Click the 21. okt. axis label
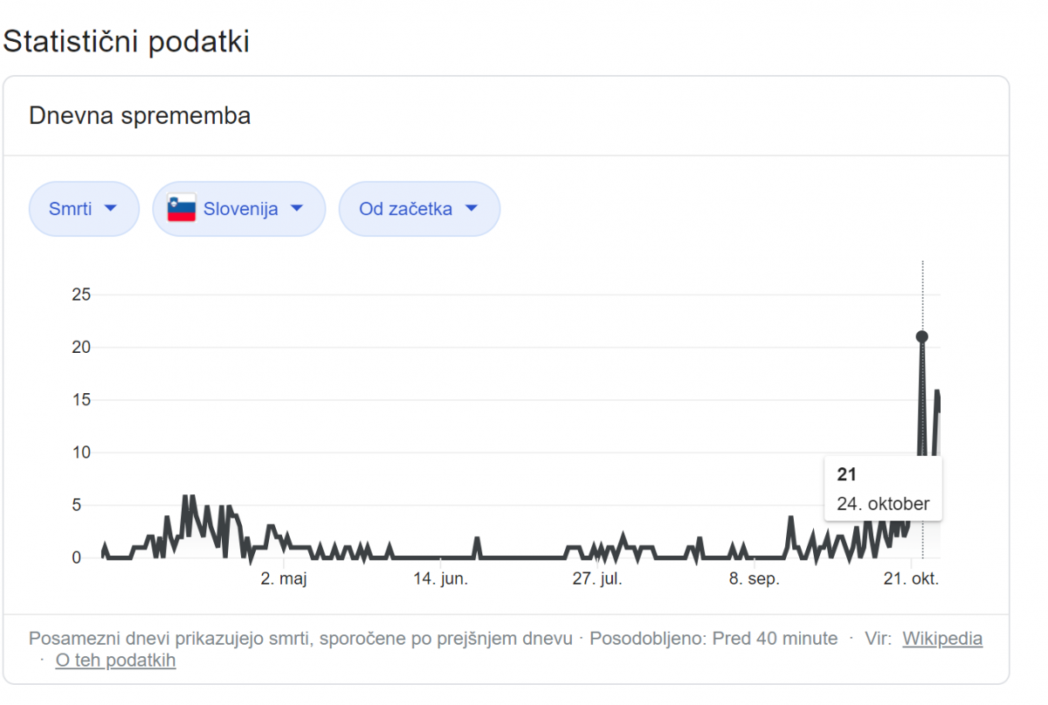Image resolution: width=1048 pixels, height=705 pixels. 911,578
